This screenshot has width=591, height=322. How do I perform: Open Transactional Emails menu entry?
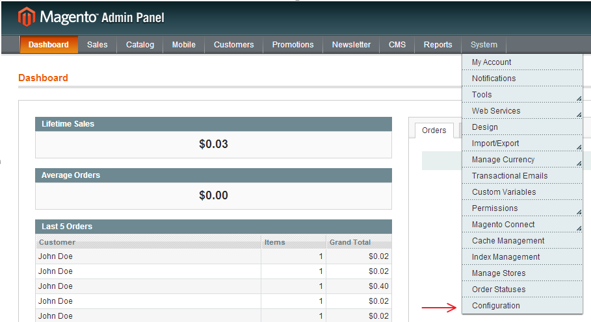pyautogui.click(x=522, y=175)
